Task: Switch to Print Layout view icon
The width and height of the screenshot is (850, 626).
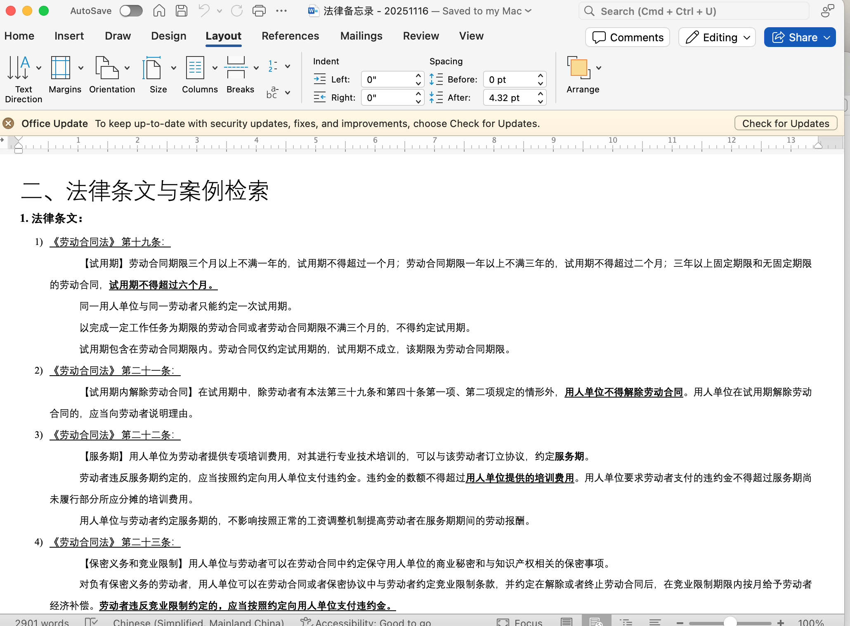Action: 567,622
